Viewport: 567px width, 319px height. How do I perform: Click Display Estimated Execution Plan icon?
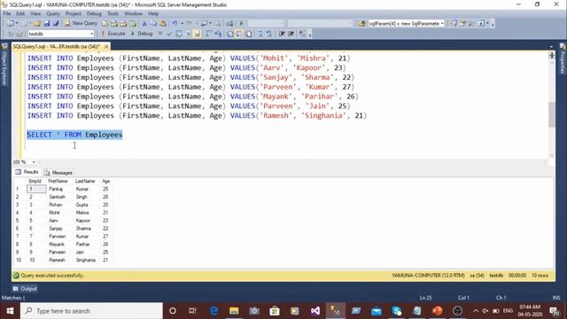coord(179,34)
